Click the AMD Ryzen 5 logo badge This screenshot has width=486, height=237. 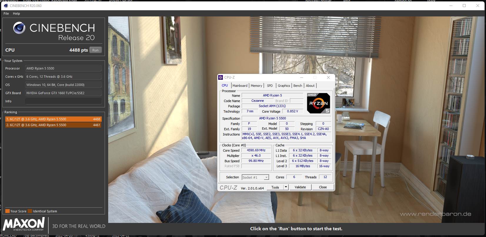[318, 103]
